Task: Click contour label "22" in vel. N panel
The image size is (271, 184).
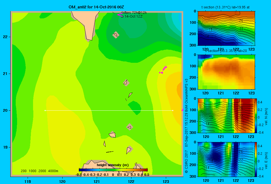Action: pyautogui.click(x=241, y=116)
